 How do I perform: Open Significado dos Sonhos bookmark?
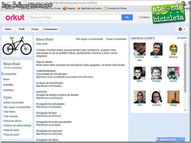(90, 8)
